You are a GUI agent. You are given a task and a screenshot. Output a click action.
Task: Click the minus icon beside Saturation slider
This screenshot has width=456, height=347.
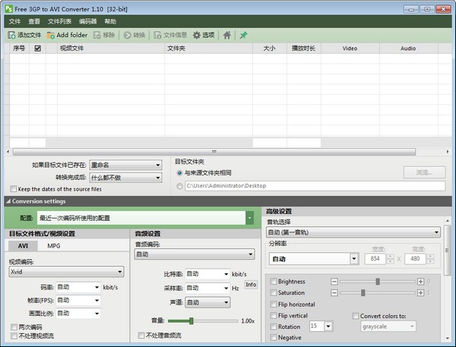pos(334,293)
